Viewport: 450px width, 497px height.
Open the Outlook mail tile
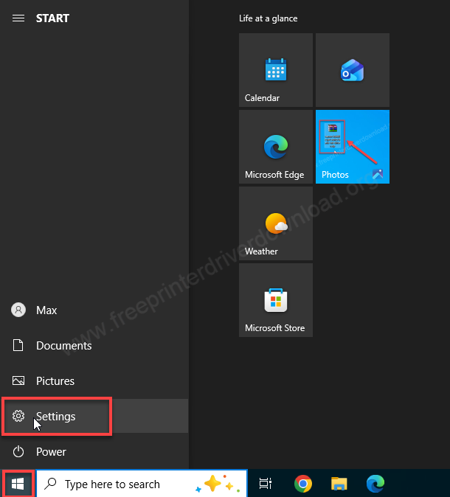[353, 70]
